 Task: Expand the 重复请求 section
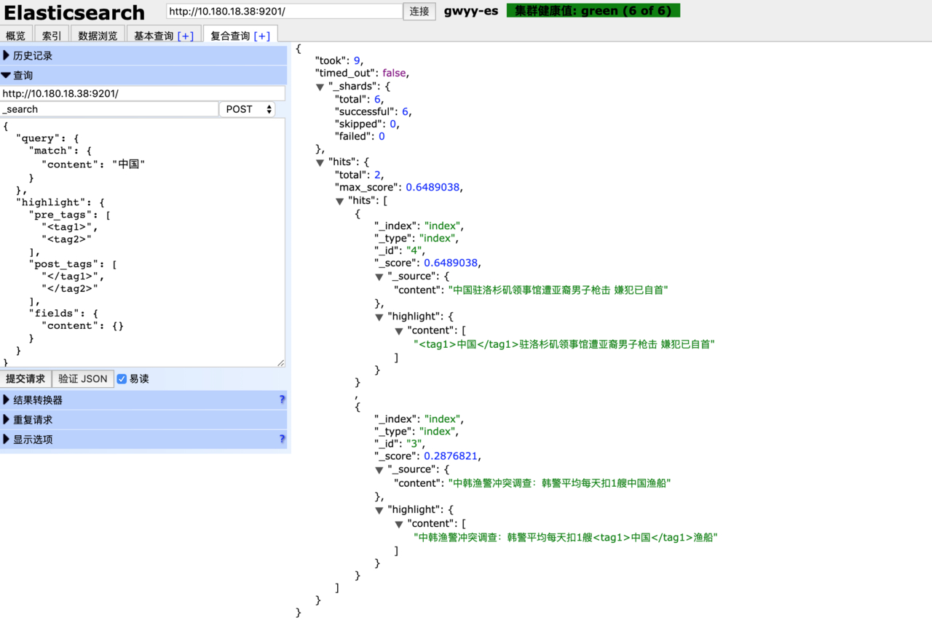143,419
